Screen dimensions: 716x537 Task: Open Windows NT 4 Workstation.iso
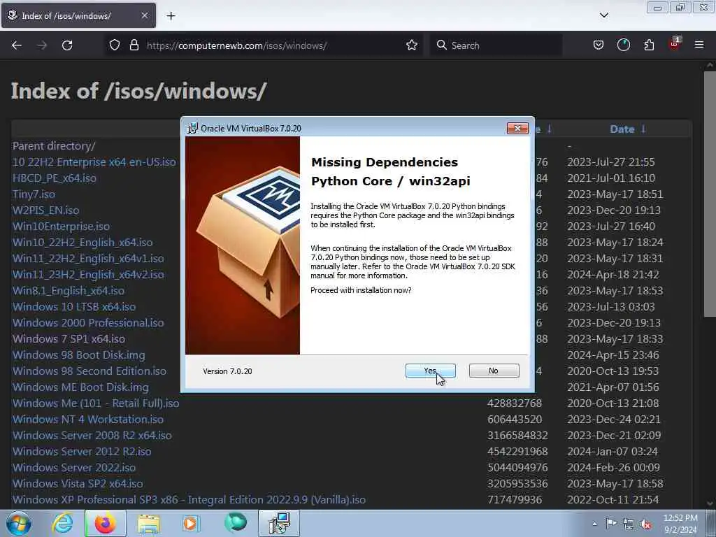click(88, 420)
